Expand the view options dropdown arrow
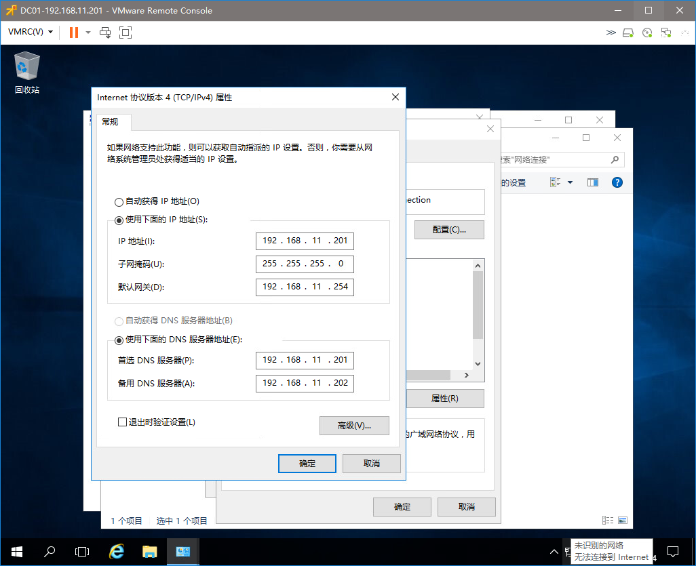This screenshot has height=566, width=696. tap(571, 182)
